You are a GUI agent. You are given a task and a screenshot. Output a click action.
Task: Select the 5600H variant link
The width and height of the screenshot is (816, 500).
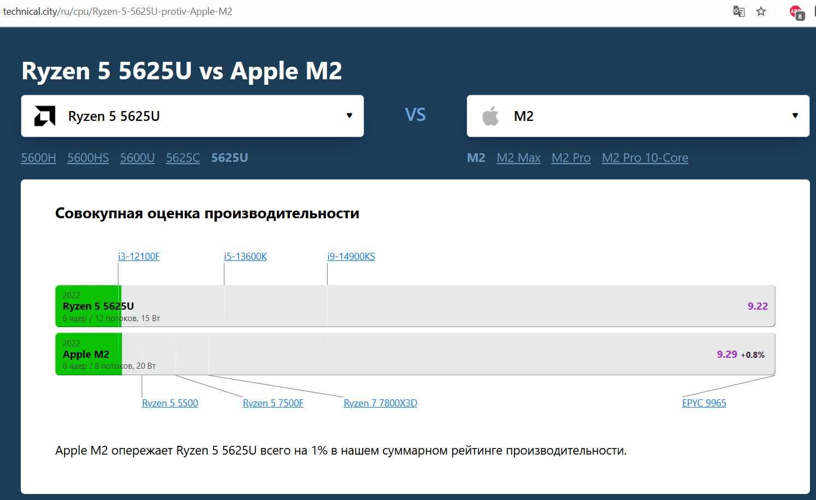(38, 158)
